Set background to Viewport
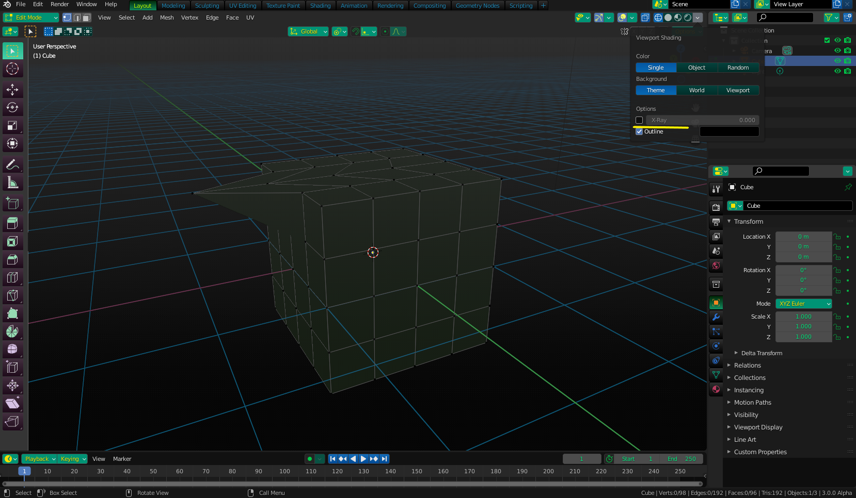 click(x=738, y=90)
